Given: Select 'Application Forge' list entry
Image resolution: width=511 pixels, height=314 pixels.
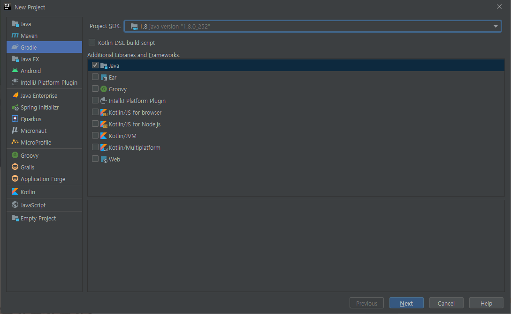Looking at the screenshot, I should click(x=43, y=179).
